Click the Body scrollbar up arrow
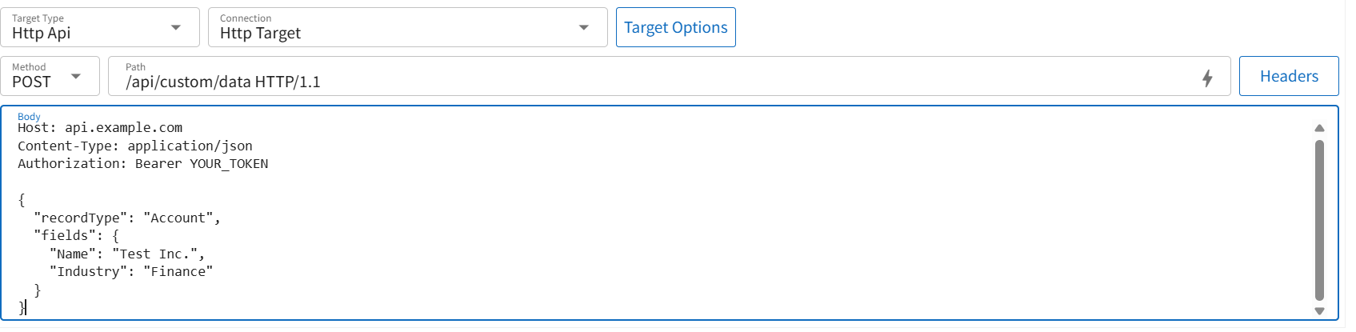Image resolution: width=1356 pixels, height=332 pixels. click(1319, 128)
